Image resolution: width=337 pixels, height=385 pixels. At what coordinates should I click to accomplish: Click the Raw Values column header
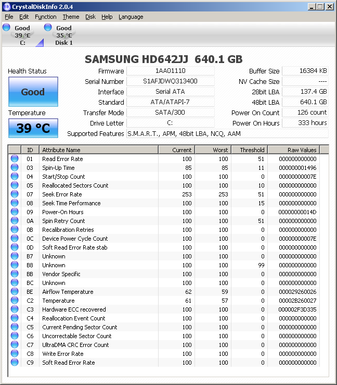[x=294, y=150]
